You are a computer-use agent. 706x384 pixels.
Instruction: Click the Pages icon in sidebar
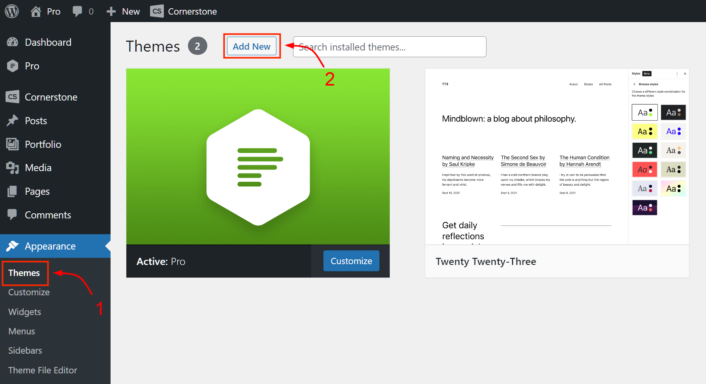13,192
